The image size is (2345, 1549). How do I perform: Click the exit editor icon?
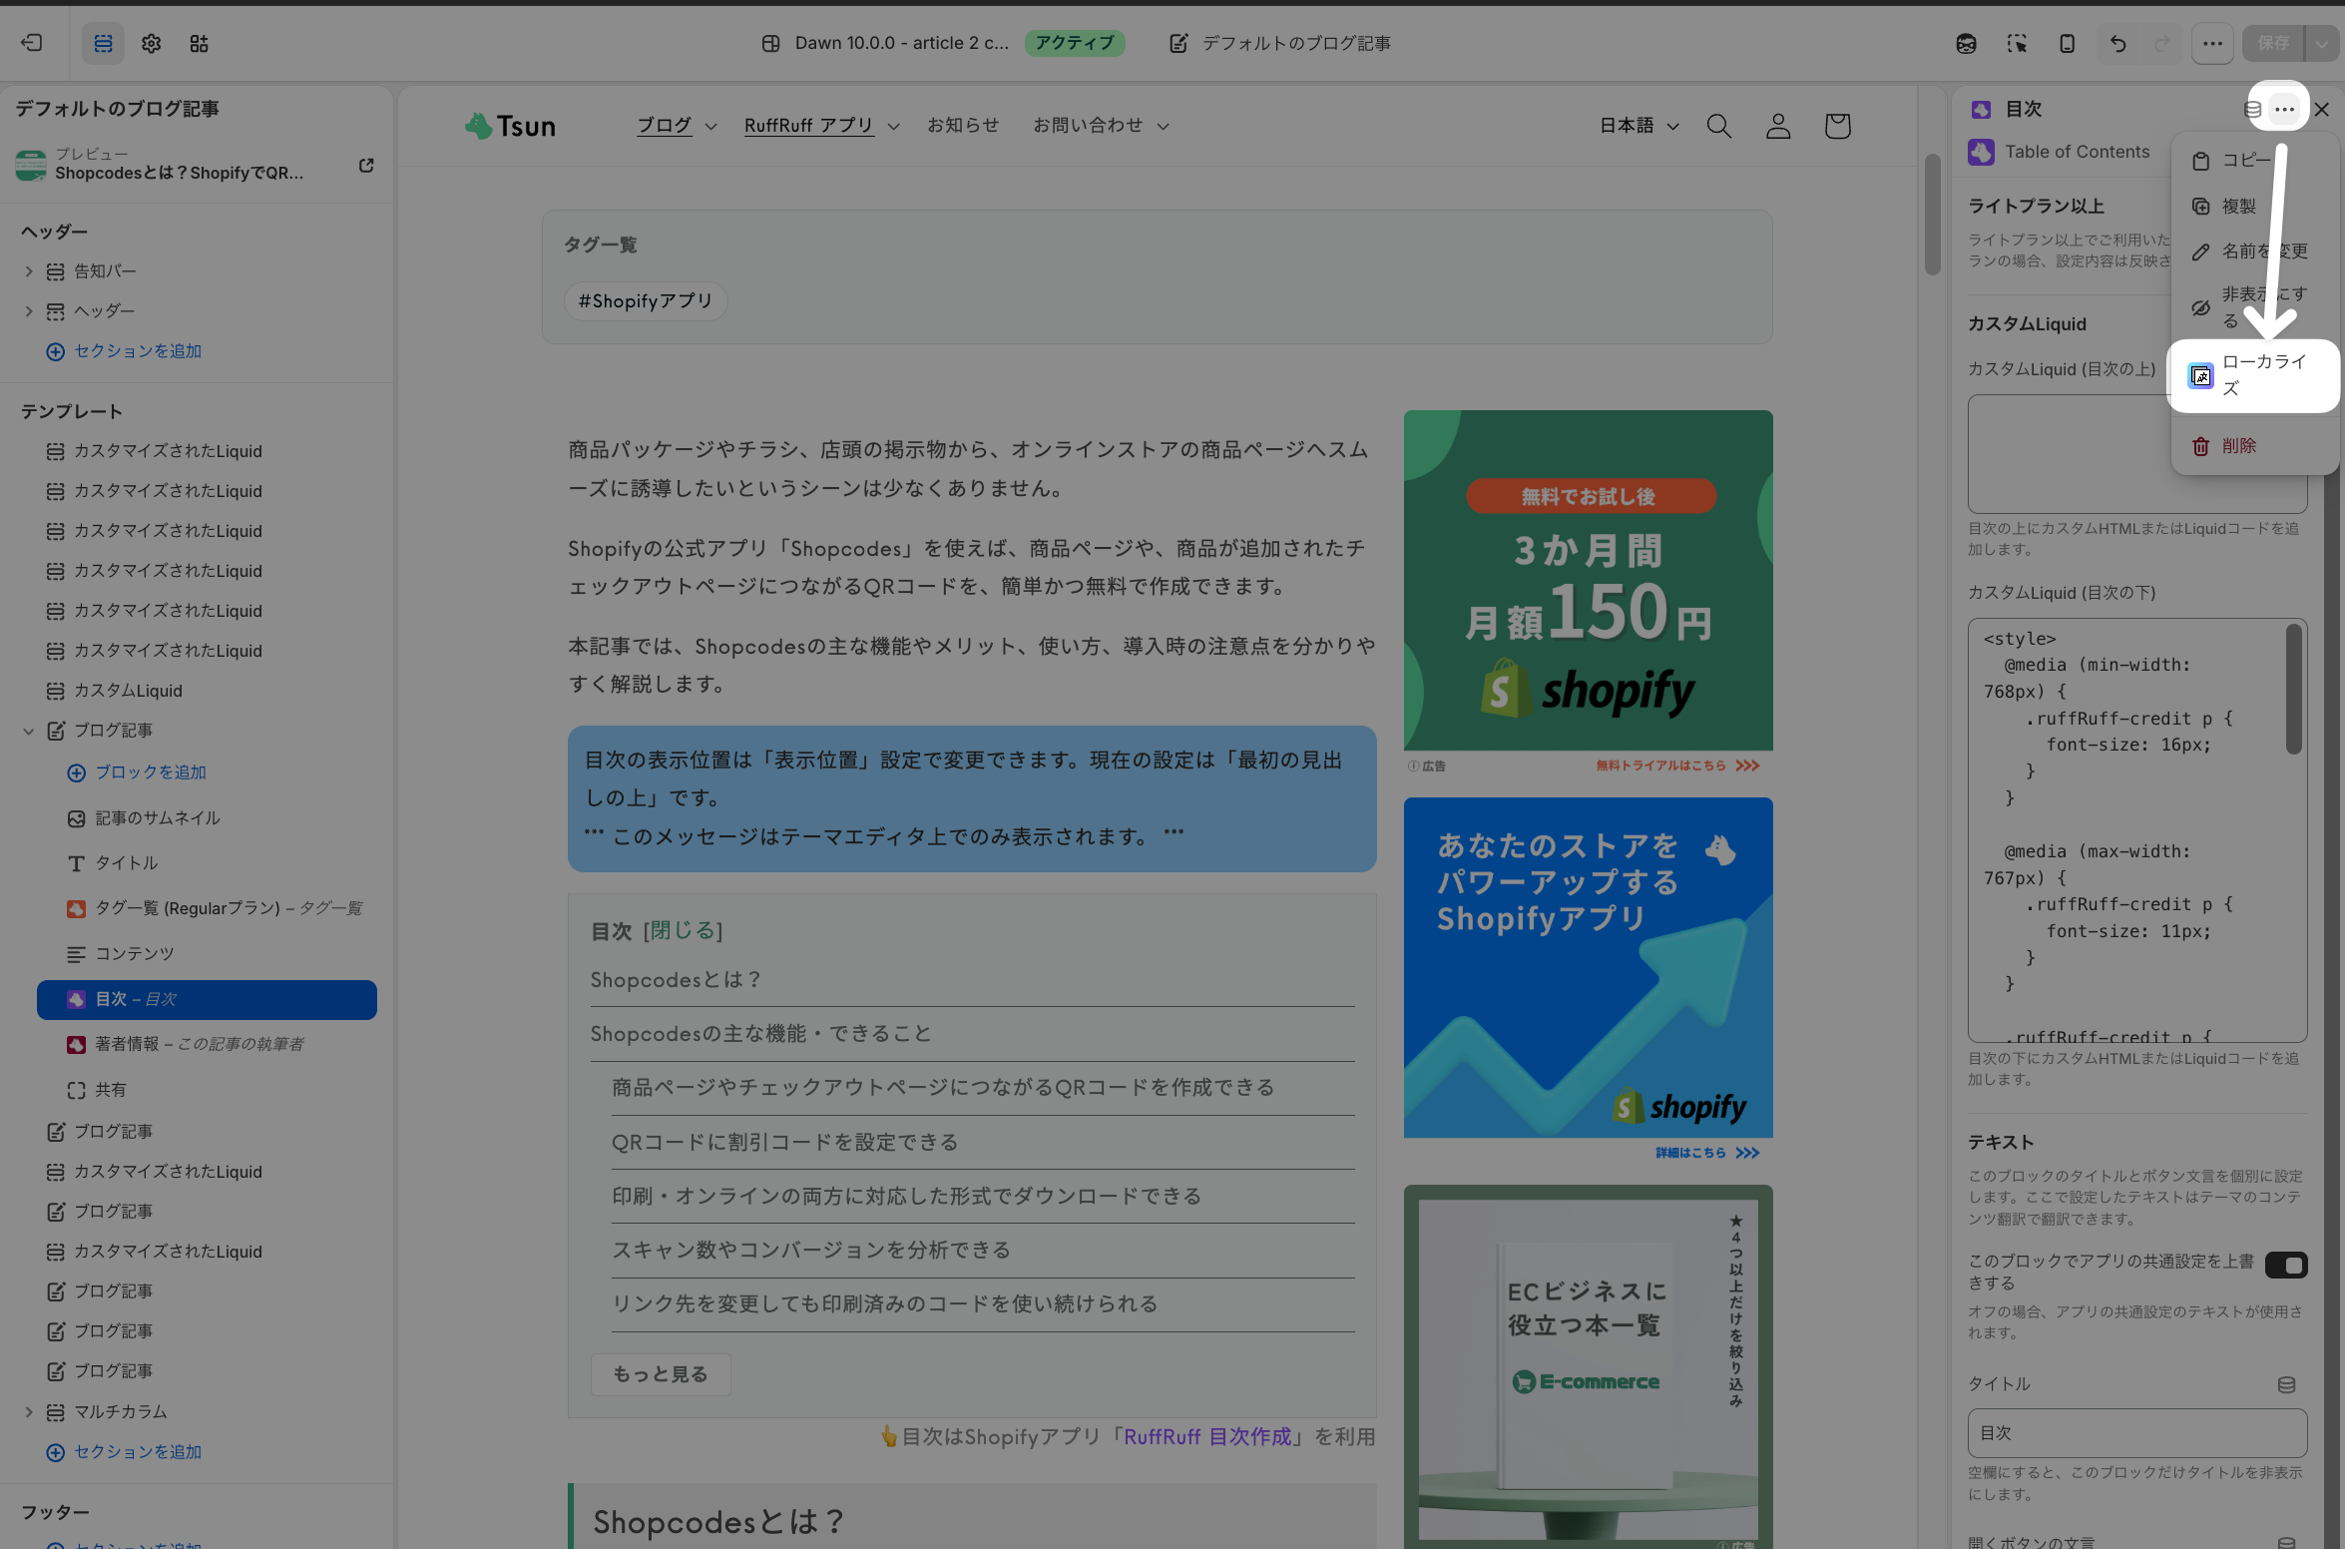[x=32, y=43]
